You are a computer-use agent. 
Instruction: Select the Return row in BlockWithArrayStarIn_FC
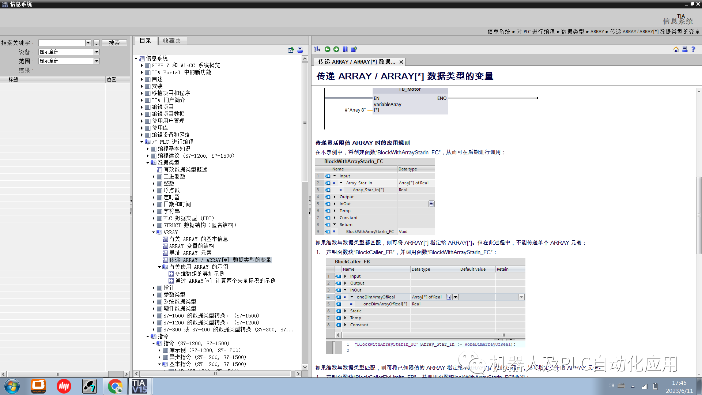[x=375, y=225]
